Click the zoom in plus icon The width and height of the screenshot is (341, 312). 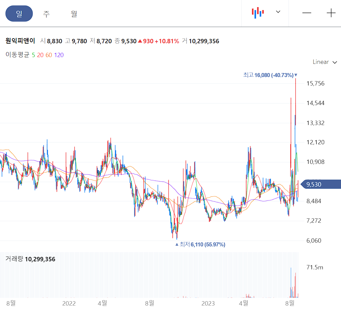330,13
